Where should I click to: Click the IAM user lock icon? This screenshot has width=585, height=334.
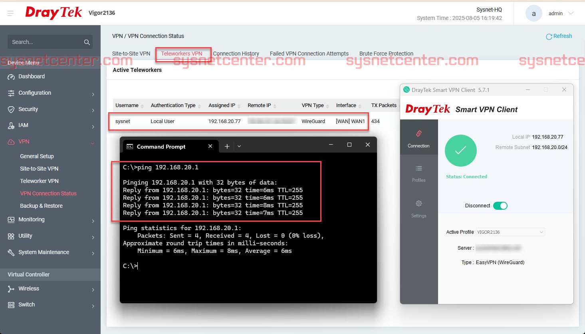(11, 125)
